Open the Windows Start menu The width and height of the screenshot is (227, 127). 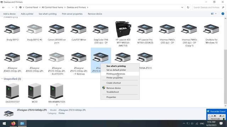point(4,123)
